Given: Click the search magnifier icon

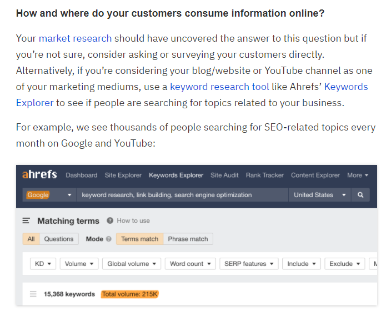Looking at the screenshot, I should [x=360, y=195].
